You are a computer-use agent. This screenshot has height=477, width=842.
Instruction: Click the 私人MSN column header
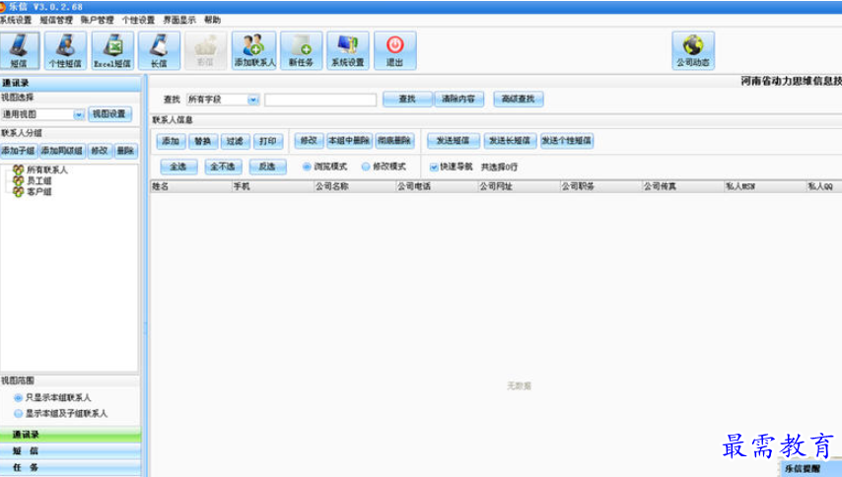(x=765, y=186)
